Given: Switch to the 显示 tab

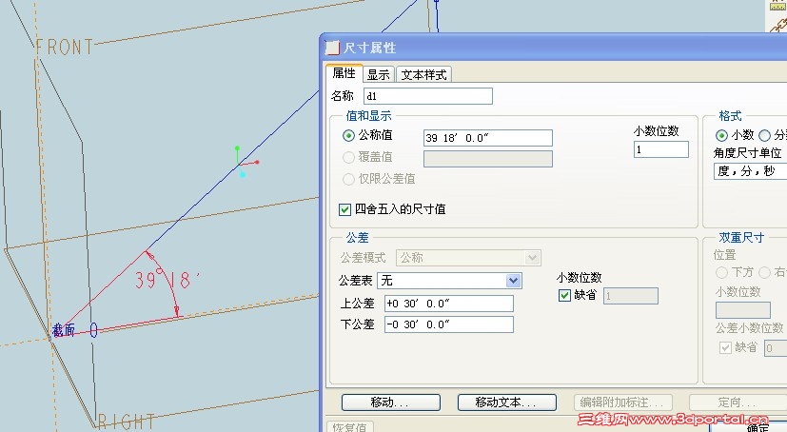Looking at the screenshot, I should pyautogui.click(x=378, y=74).
